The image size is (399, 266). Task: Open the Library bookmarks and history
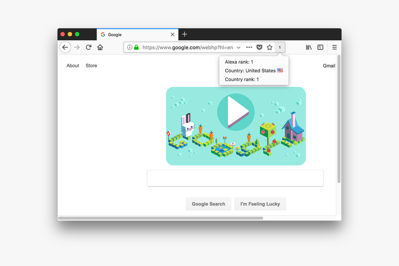(309, 47)
